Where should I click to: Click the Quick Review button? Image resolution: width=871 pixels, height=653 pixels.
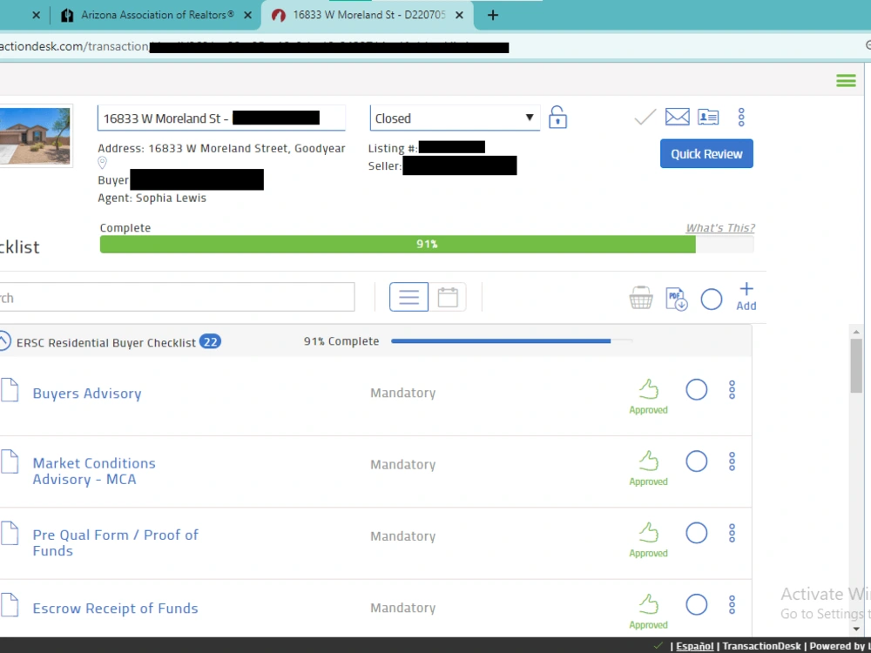pos(706,154)
